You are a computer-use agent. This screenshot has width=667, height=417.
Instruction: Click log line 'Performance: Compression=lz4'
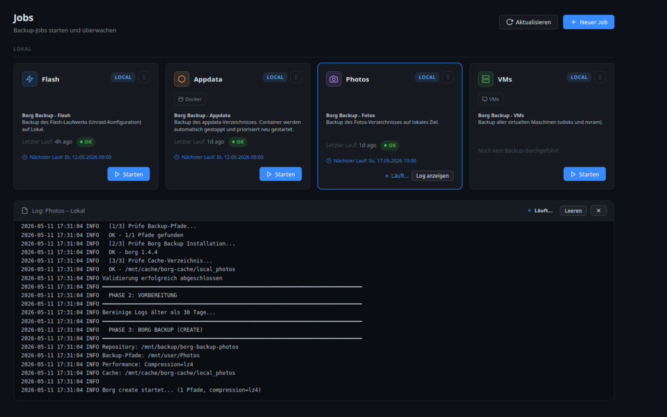147,364
